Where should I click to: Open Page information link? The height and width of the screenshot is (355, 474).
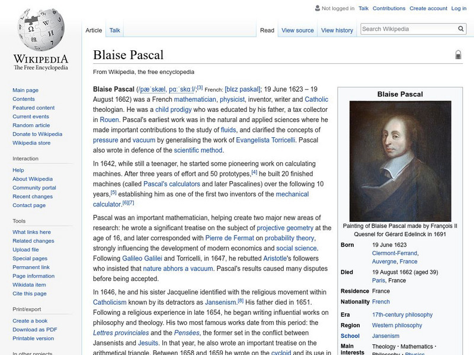[x=34, y=276]
